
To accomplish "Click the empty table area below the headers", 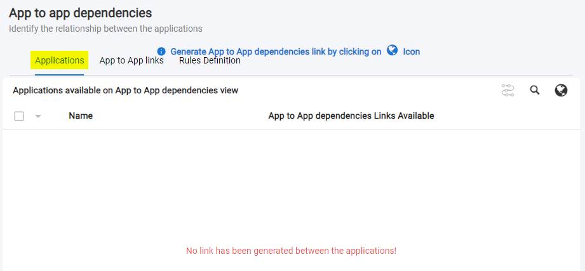I will pos(292,184).
